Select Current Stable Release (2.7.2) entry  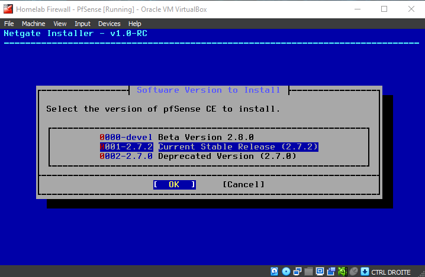(x=209, y=146)
